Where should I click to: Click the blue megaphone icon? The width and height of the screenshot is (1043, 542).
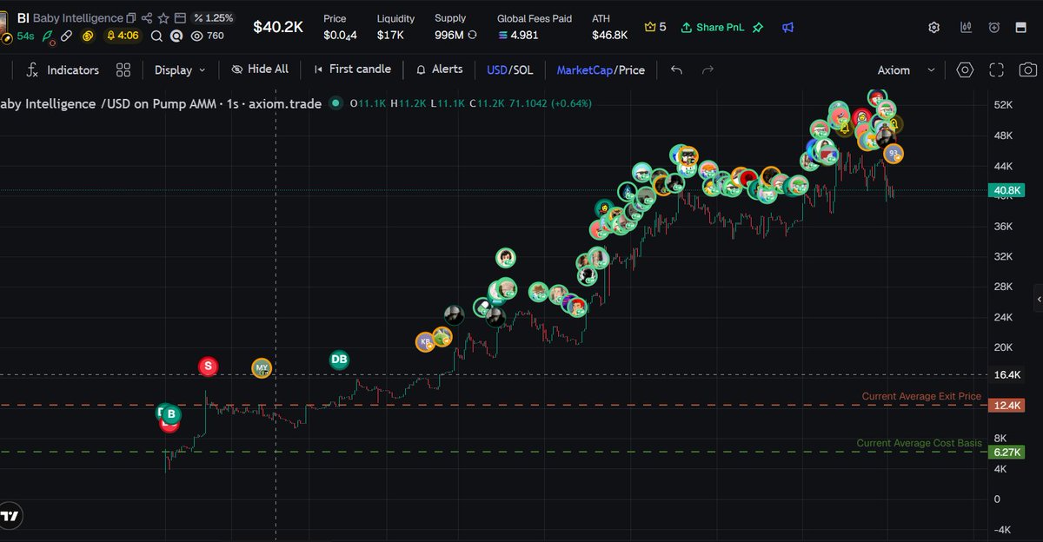[787, 27]
